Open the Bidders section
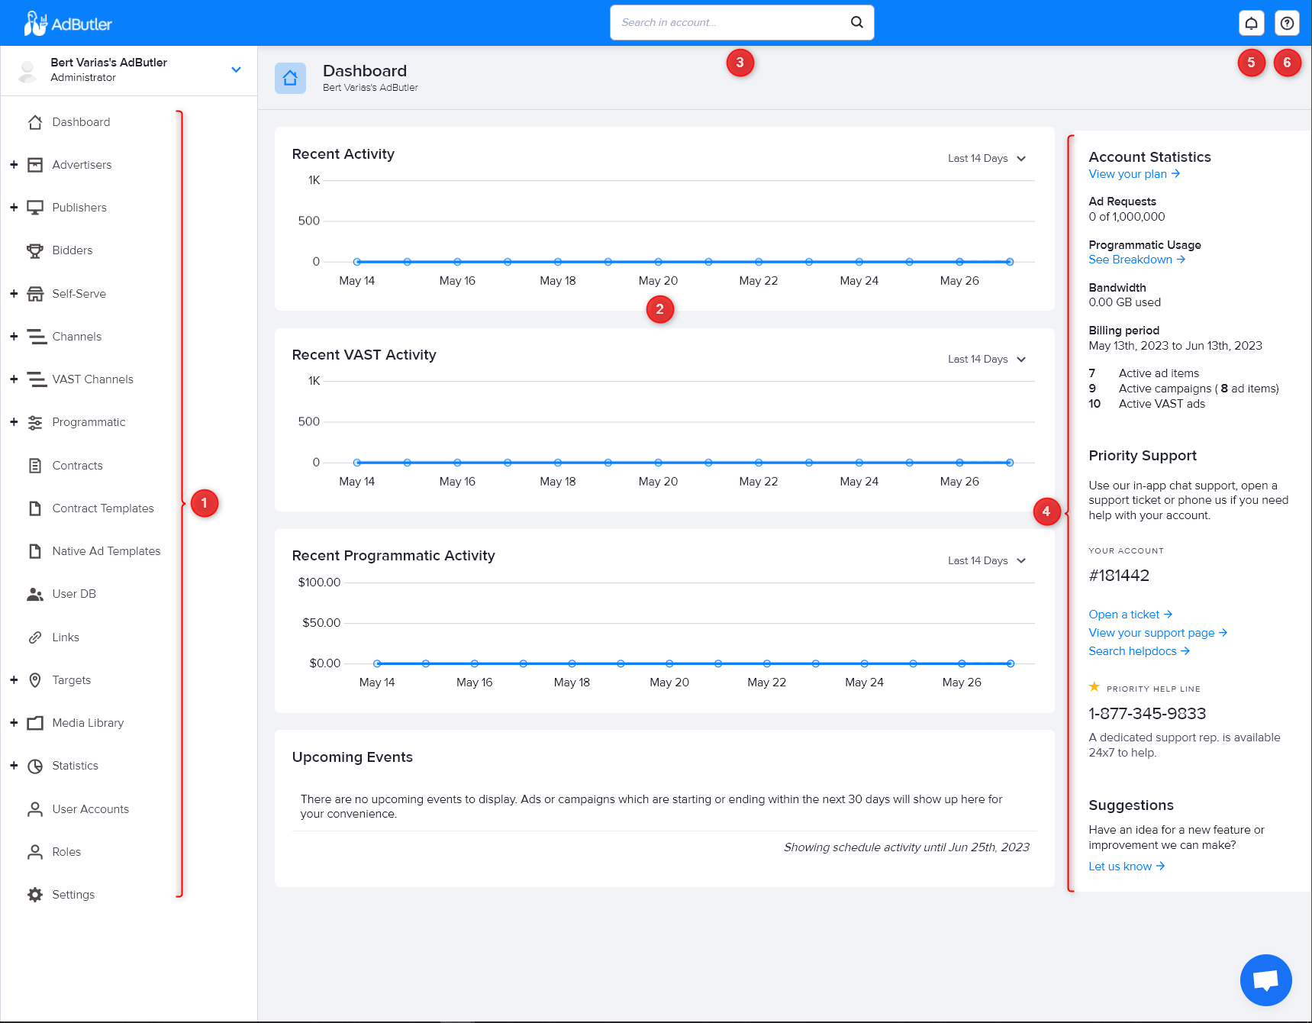The width and height of the screenshot is (1312, 1023). (73, 250)
